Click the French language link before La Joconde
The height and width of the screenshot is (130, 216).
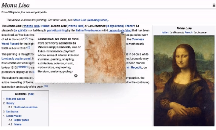coord(130,26)
